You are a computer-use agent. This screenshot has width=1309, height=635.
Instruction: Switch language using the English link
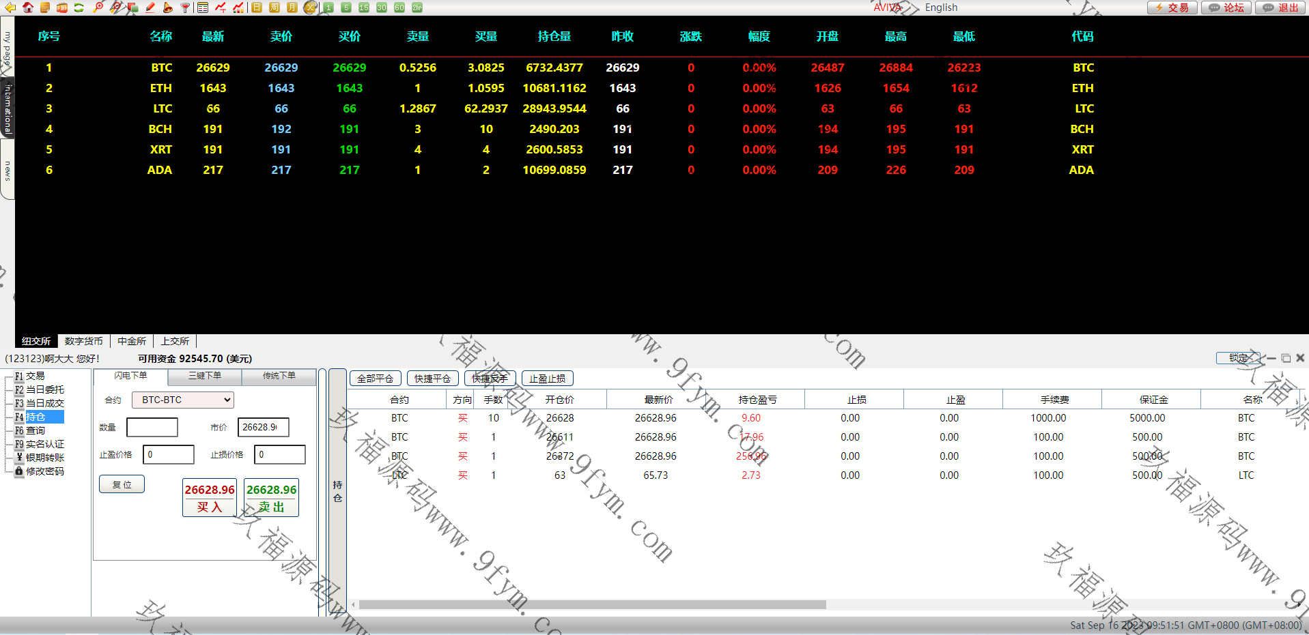941,8
